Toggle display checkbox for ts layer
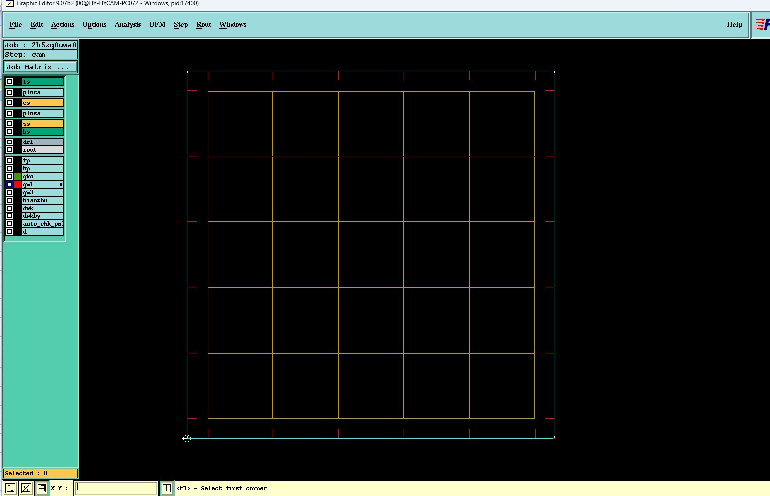 click(x=10, y=82)
